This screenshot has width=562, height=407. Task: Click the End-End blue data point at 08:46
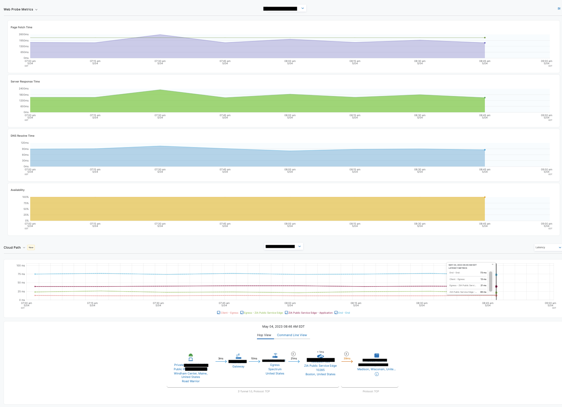click(x=496, y=275)
